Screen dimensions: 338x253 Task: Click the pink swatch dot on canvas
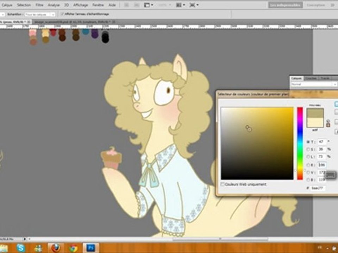click(x=33, y=33)
